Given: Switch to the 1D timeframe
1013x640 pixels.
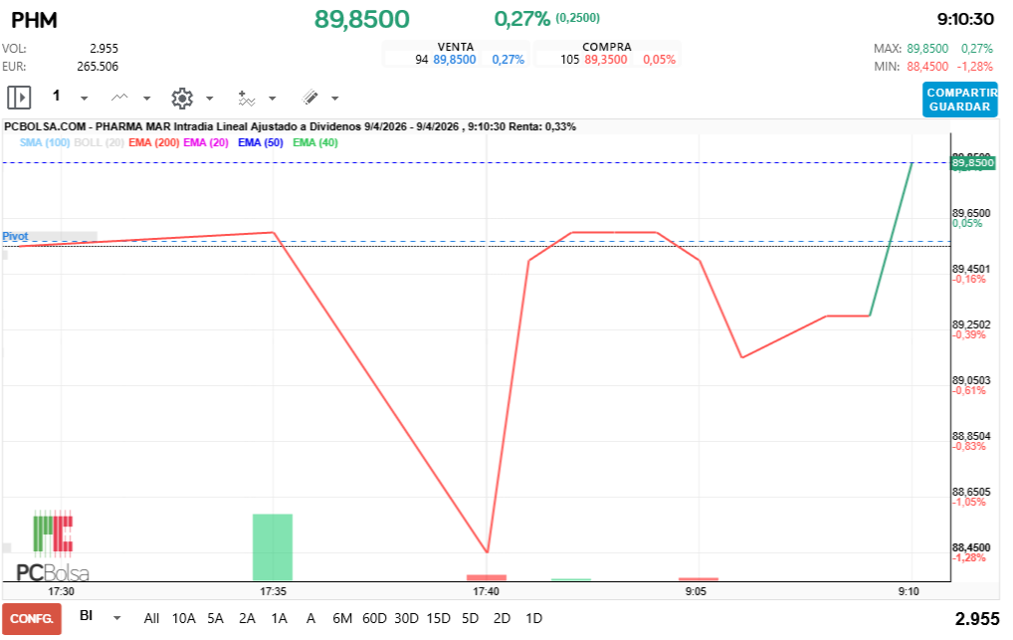Looking at the screenshot, I should [x=533, y=618].
